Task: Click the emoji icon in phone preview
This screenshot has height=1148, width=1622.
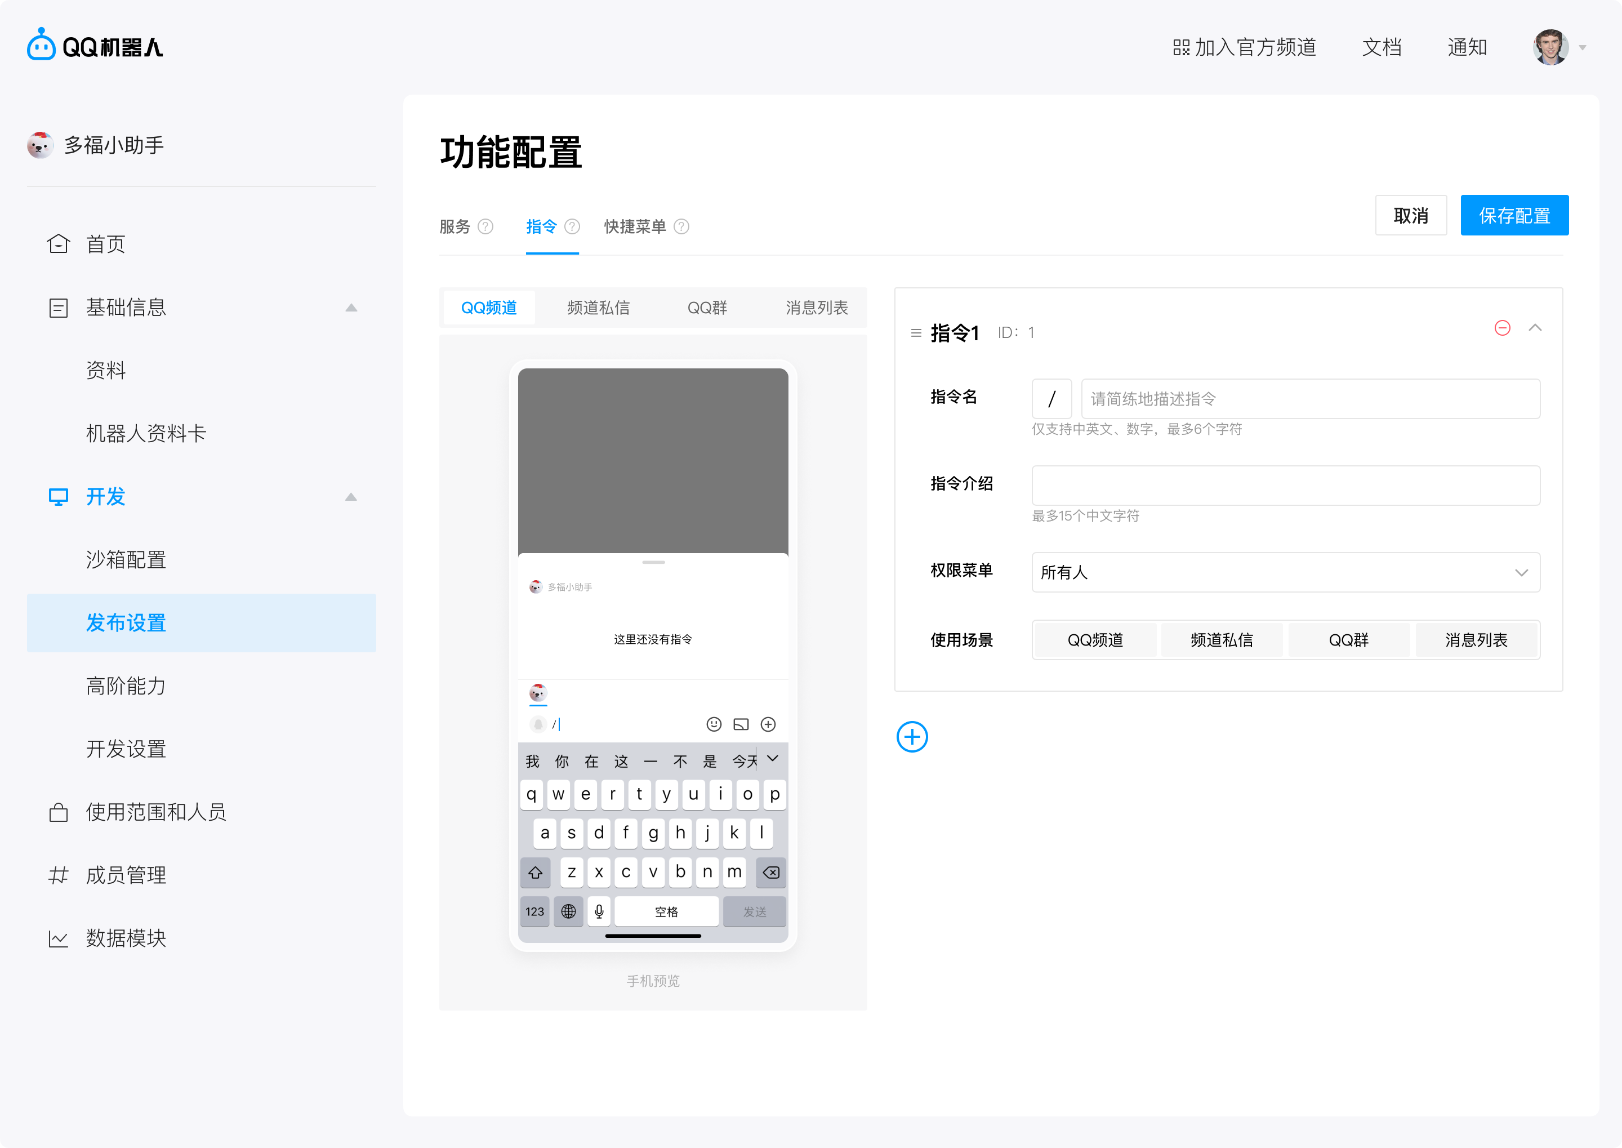Action: tap(714, 724)
